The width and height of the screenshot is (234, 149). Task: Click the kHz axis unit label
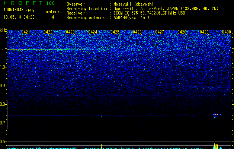click(3, 30)
